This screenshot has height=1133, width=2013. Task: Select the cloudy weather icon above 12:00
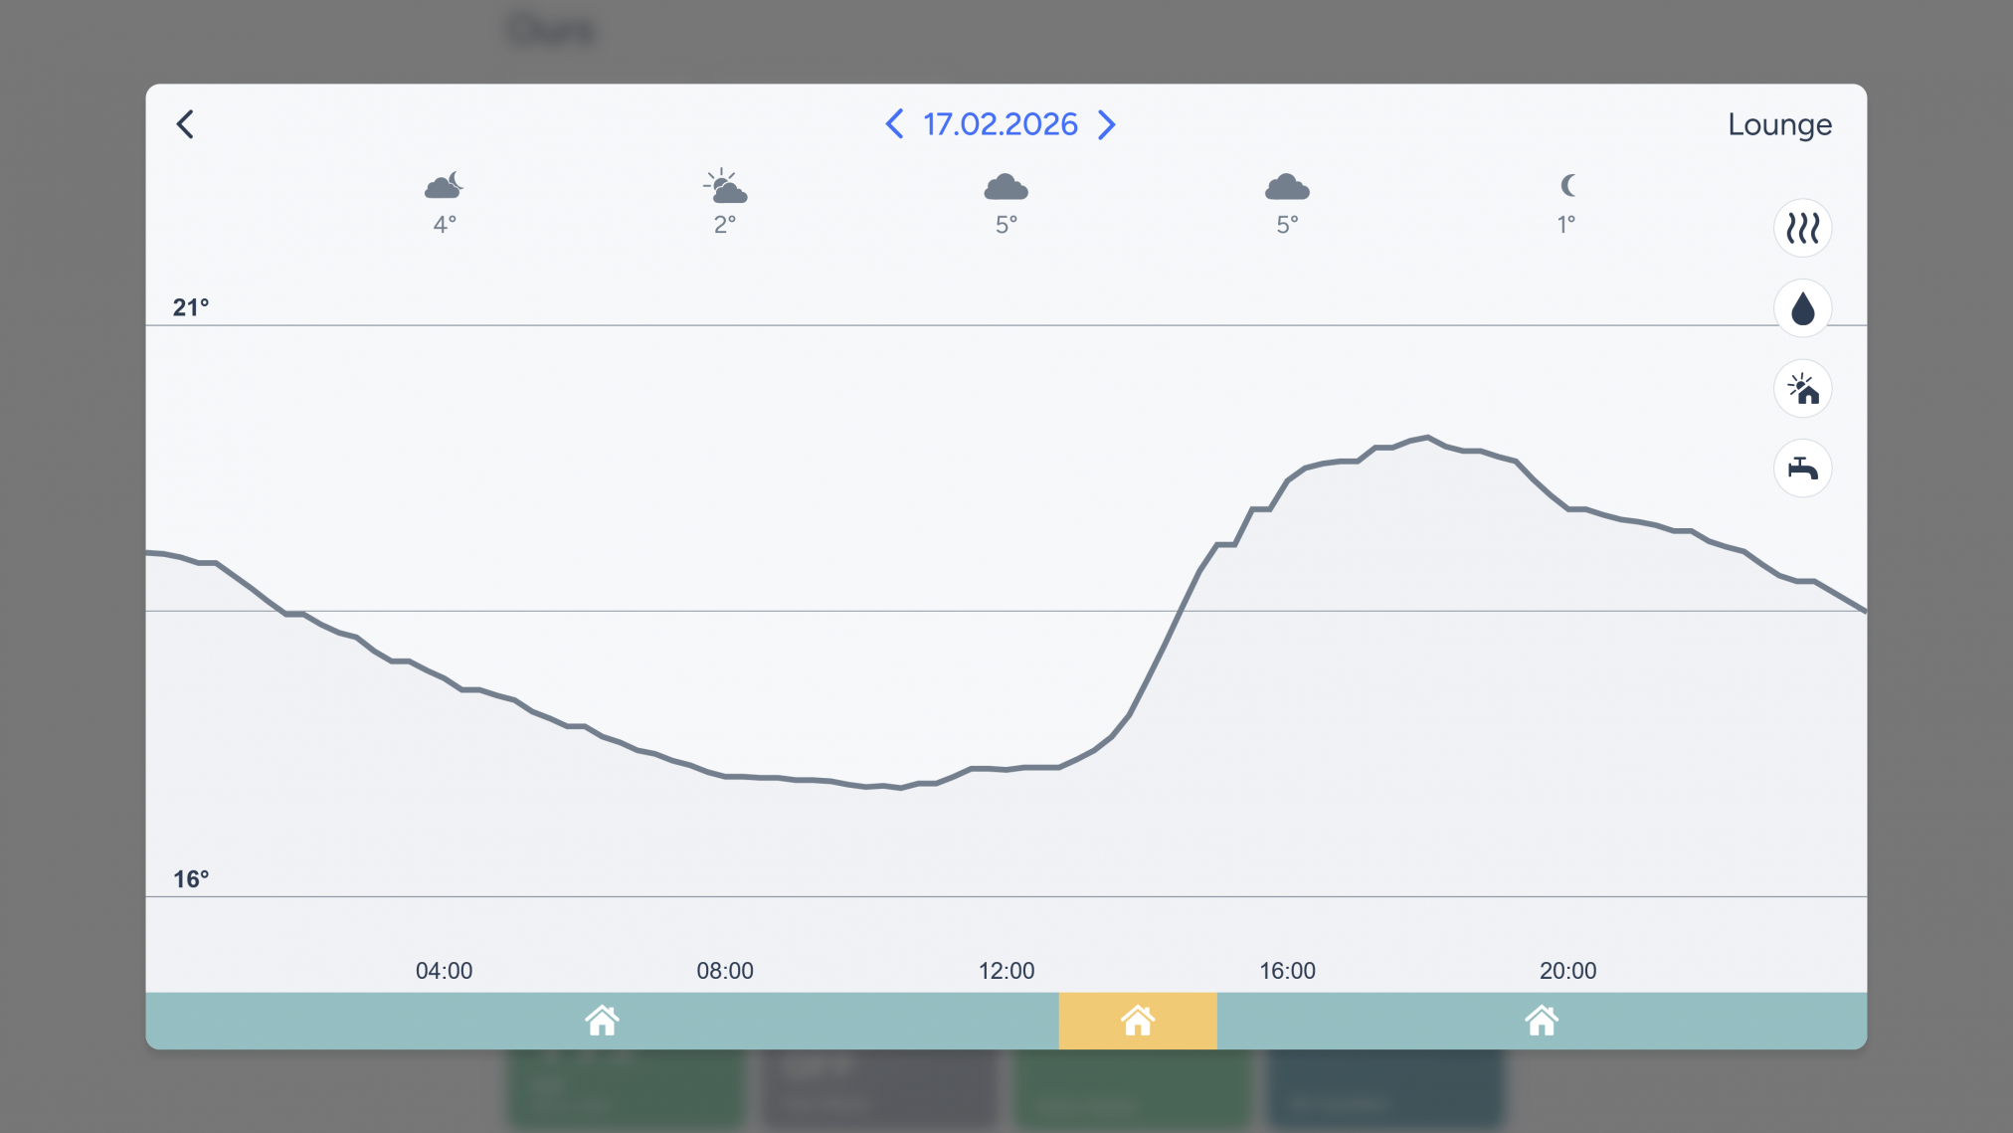coord(1006,187)
